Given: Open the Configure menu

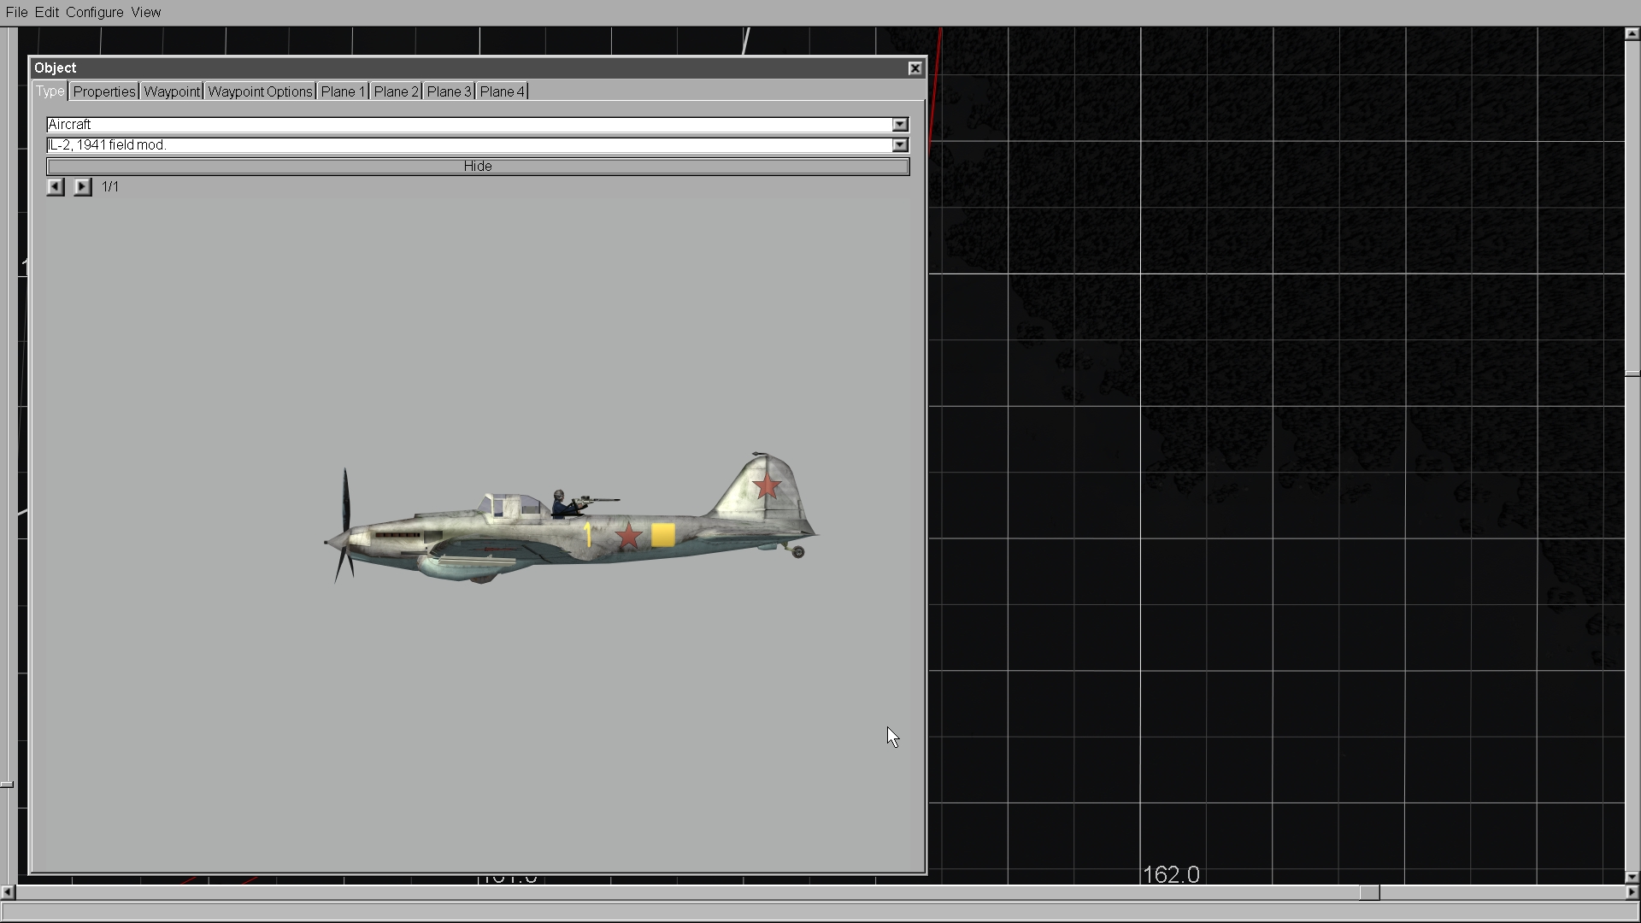Looking at the screenshot, I should [x=94, y=12].
